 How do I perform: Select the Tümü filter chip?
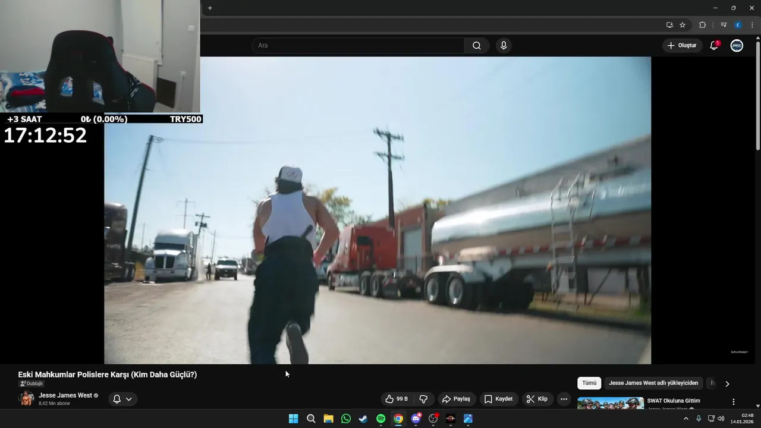pos(589,383)
